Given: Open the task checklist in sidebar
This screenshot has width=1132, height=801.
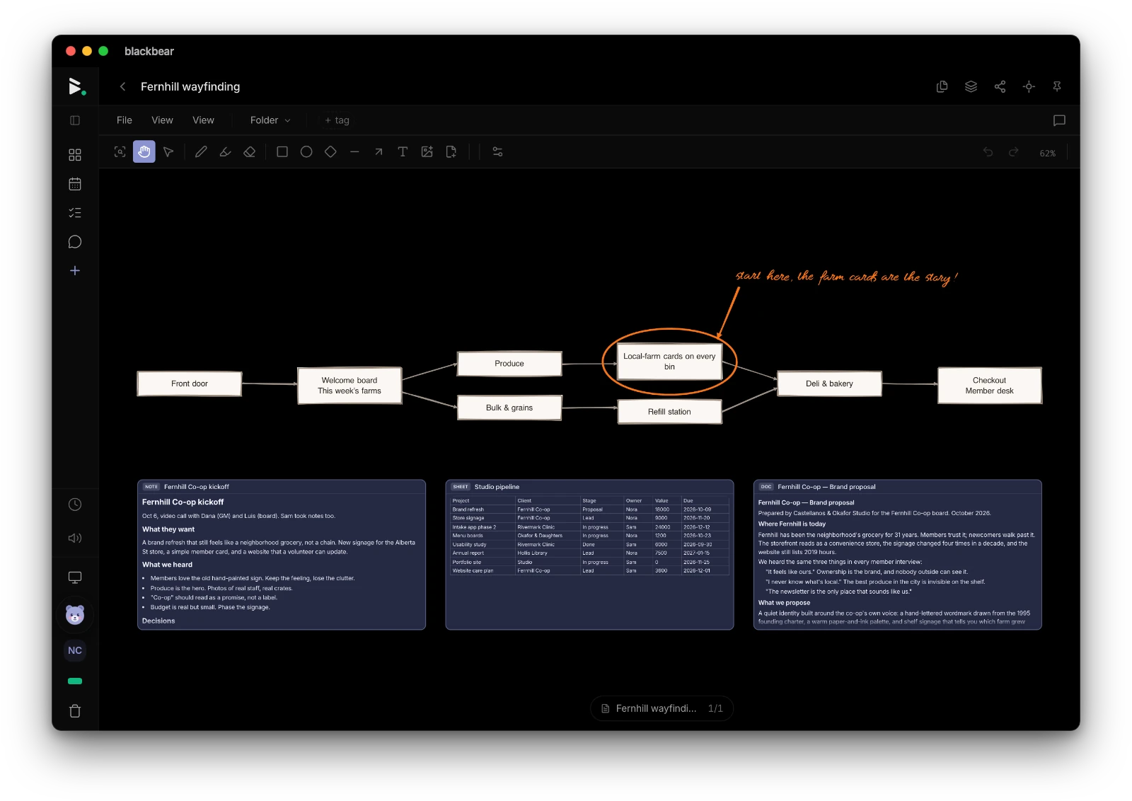Looking at the screenshot, I should (x=75, y=213).
